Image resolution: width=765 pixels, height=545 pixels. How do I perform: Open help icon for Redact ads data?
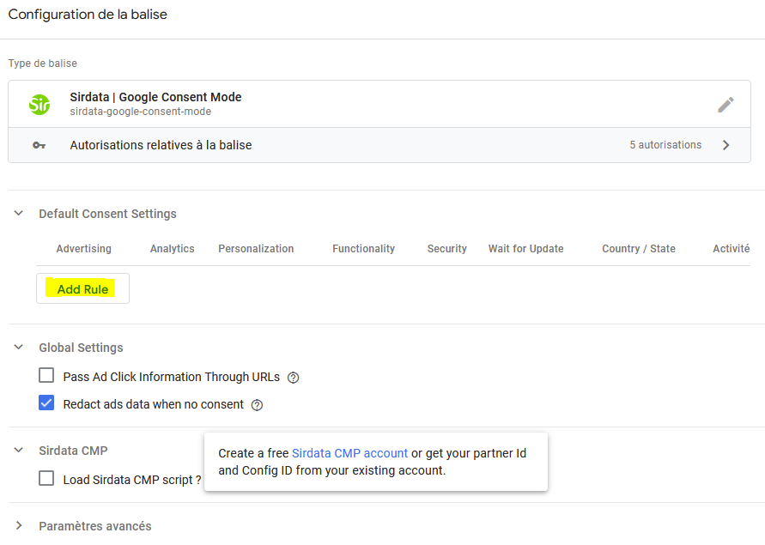(257, 405)
